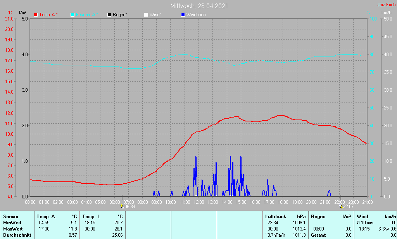Click the MinWert row label

[x=12, y=223]
